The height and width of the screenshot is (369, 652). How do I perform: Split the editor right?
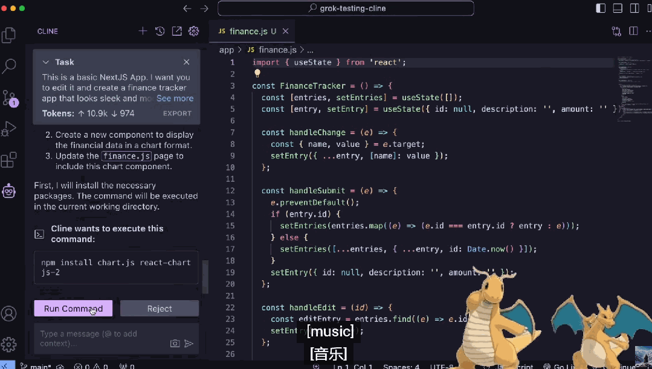point(633,31)
